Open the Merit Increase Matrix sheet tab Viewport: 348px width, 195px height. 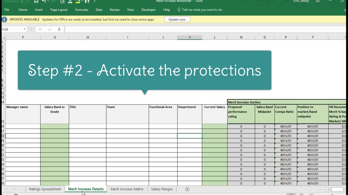127,189
